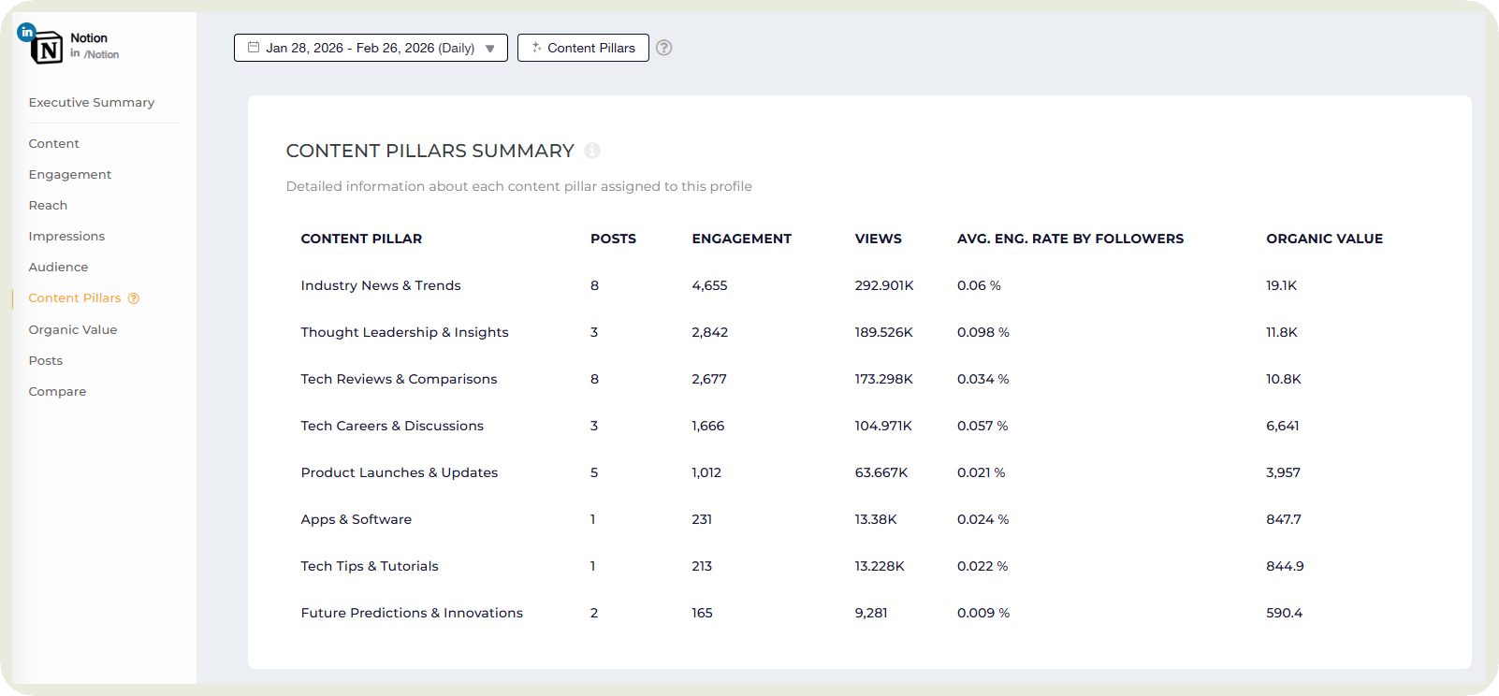
Task: Select Tech Careers & Discussions row
Action: click(859, 426)
